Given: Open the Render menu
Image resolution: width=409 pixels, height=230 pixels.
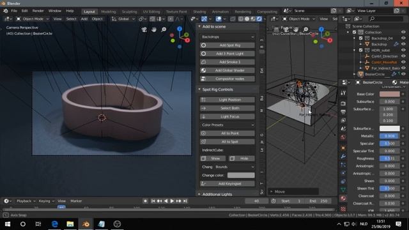Looking at the screenshot, I should coord(38,11).
